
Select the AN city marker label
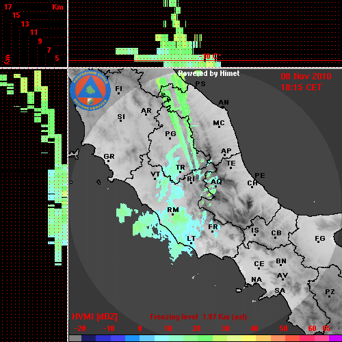[224, 103]
